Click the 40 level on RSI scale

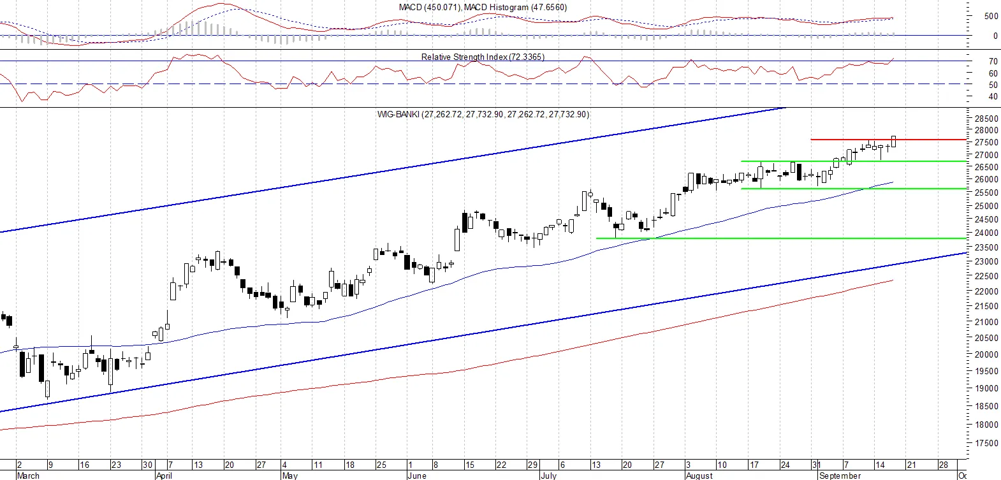click(993, 97)
